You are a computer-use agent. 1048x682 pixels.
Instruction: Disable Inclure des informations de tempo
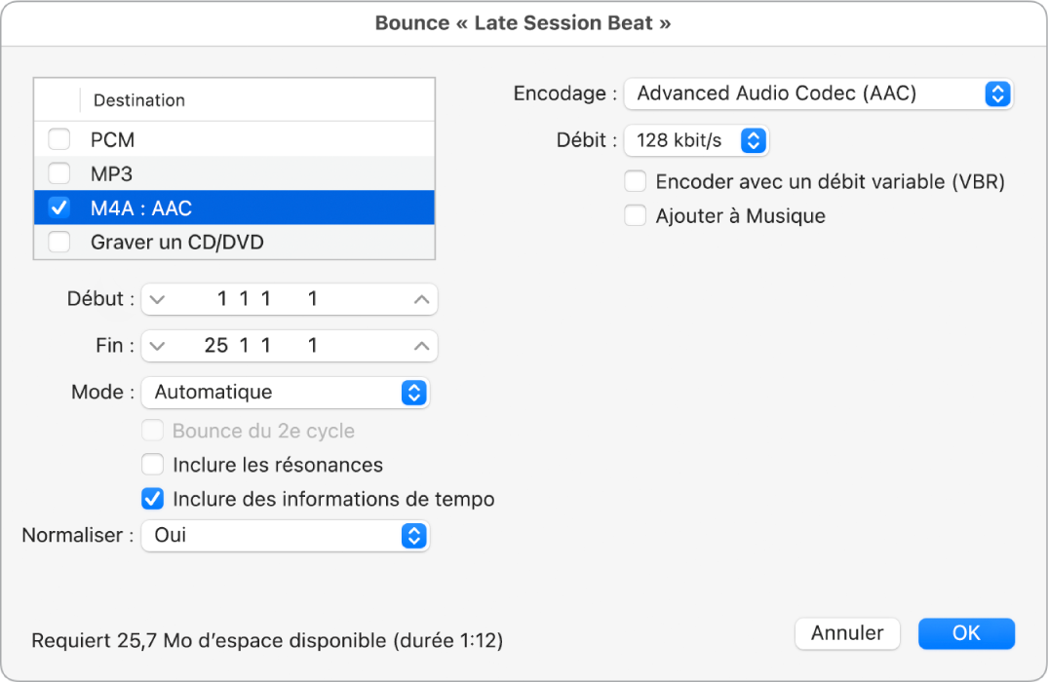[x=152, y=499]
